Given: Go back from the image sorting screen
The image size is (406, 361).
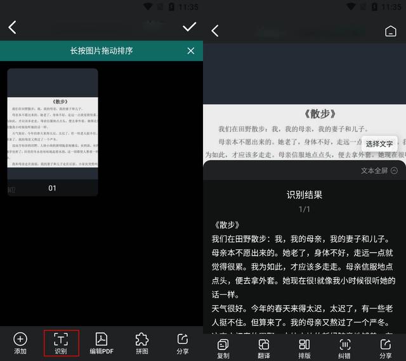Looking at the screenshot, I should (x=12, y=27).
